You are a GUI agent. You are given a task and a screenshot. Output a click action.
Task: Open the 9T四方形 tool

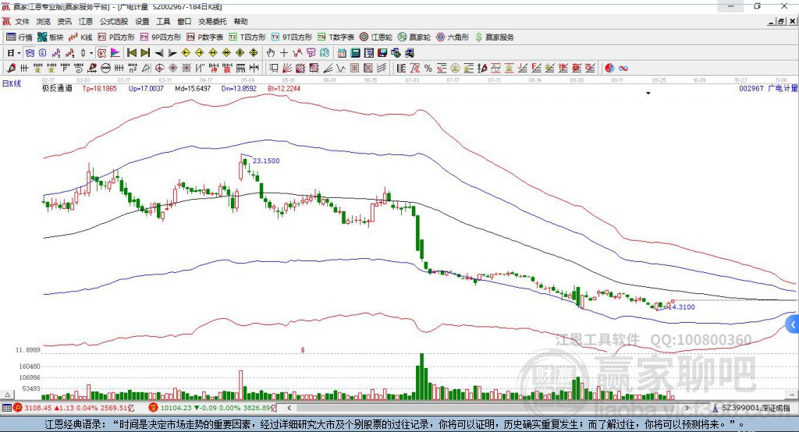pos(292,37)
